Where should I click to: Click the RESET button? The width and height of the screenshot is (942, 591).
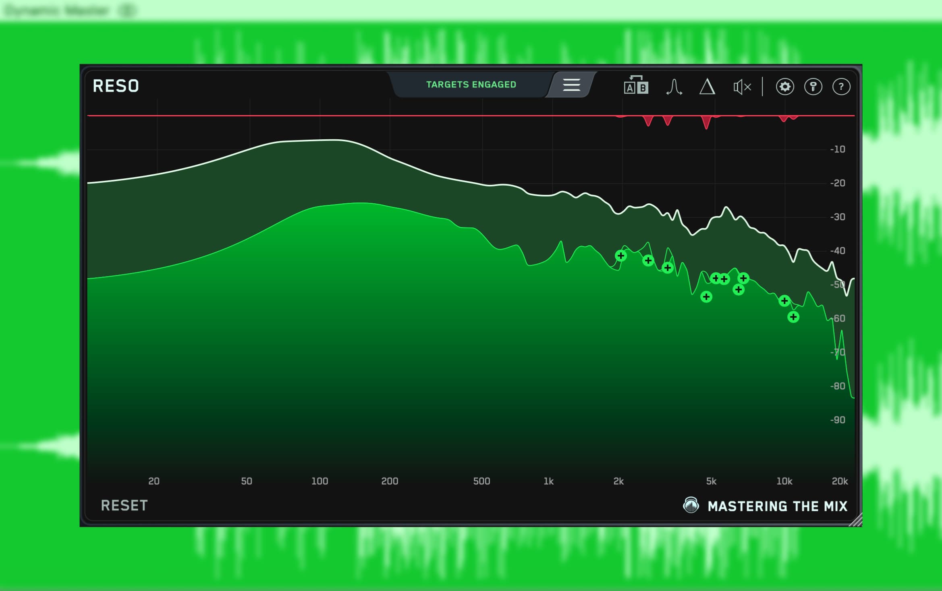(x=124, y=505)
